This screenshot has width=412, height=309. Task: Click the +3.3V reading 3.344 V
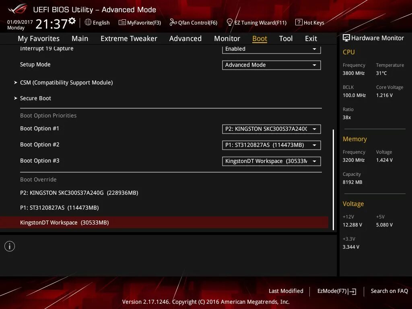tap(351, 247)
